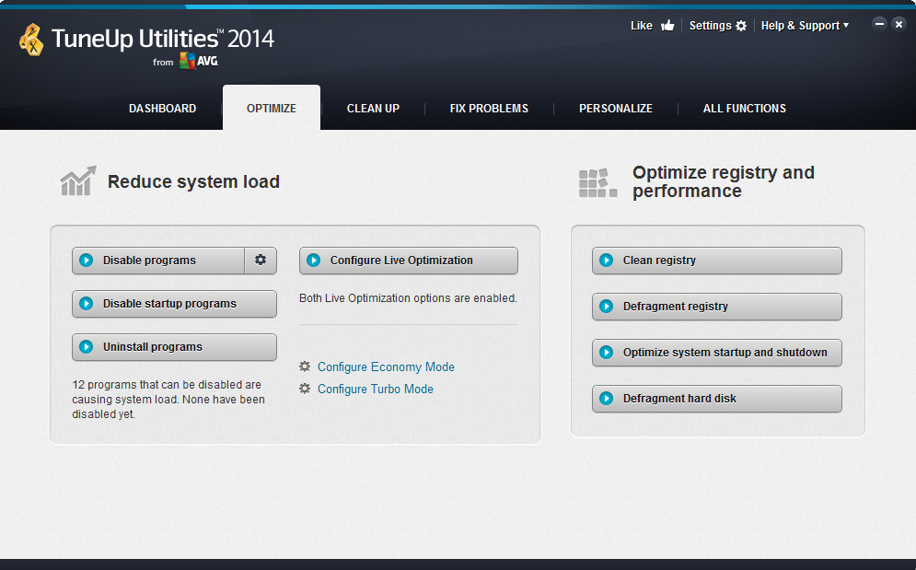Viewport: 916px width, 570px height.
Task: Click play icon on Disable startup programs
Action: [87, 303]
